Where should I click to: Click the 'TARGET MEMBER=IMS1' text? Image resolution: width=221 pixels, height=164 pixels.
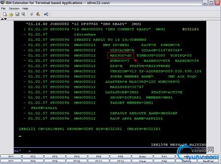(131, 103)
